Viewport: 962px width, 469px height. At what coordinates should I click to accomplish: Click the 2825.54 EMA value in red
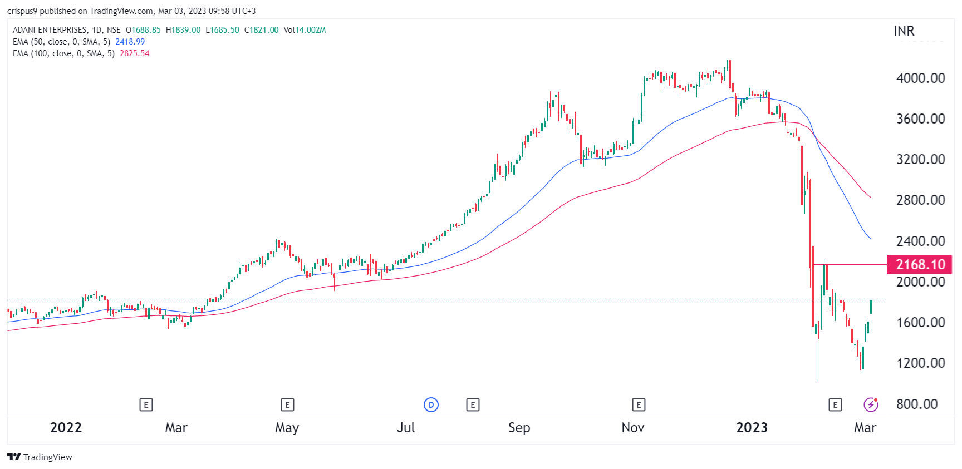tap(135, 53)
